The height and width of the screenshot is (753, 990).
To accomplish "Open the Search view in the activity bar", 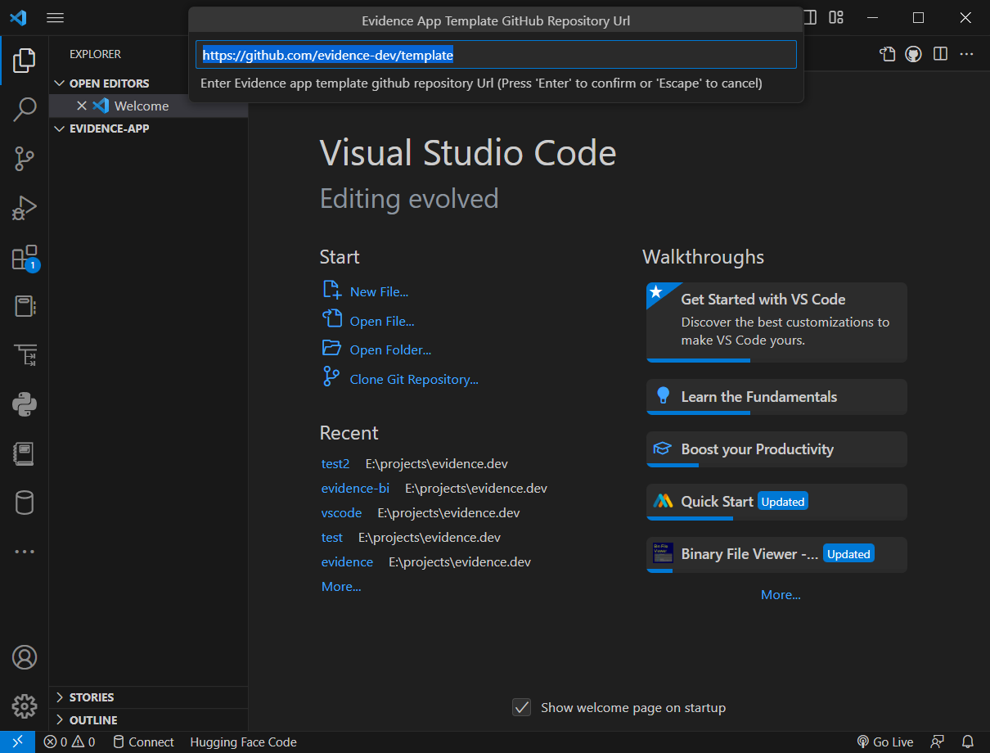I will tap(25, 109).
